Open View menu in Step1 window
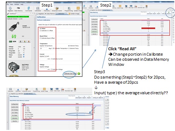The image size is (175, 131). click(11, 4)
